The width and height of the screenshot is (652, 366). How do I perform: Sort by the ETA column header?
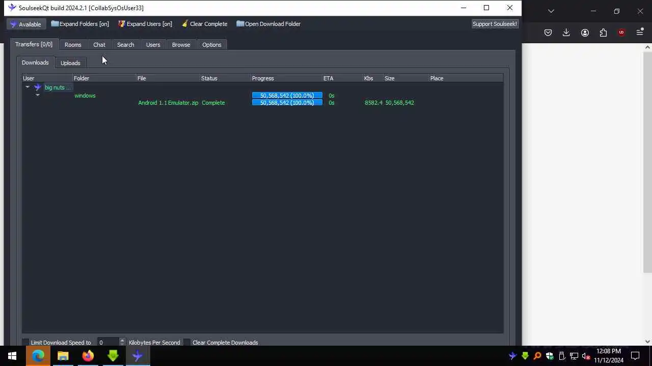pos(343,78)
